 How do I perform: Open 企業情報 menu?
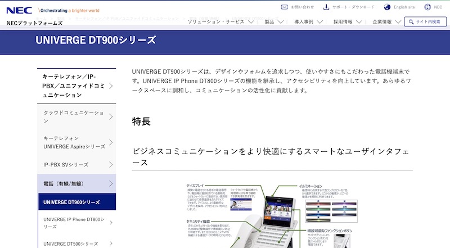pyautogui.click(x=382, y=22)
